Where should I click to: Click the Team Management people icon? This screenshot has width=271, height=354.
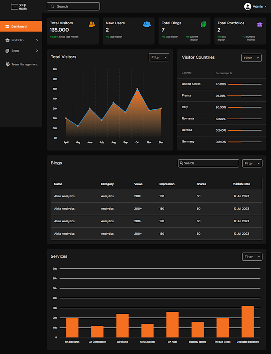click(8, 64)
